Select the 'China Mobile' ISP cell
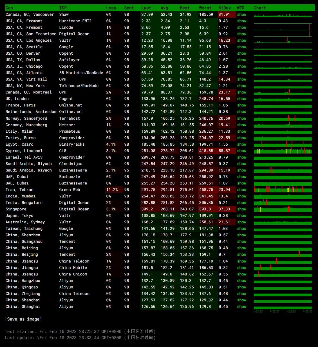Screen dimensions: 318x347 click(x=73, y=268)
